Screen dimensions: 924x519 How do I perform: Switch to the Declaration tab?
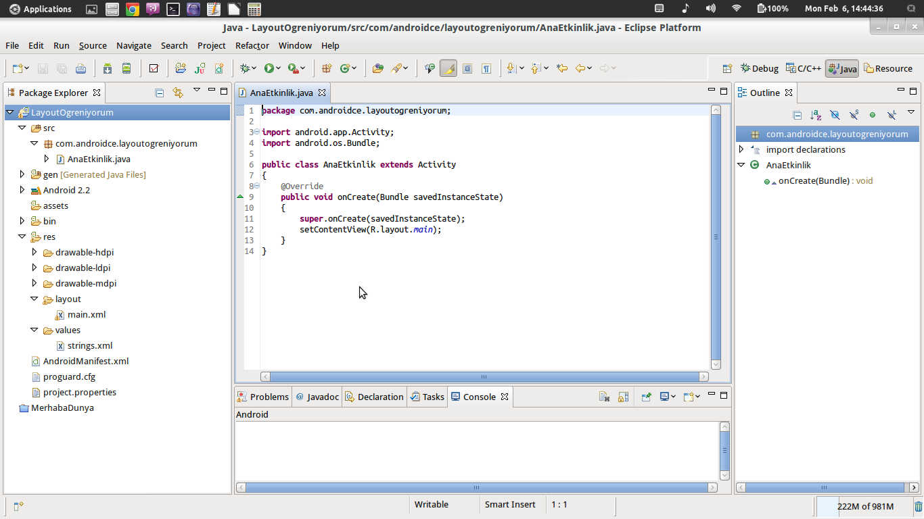374,397
